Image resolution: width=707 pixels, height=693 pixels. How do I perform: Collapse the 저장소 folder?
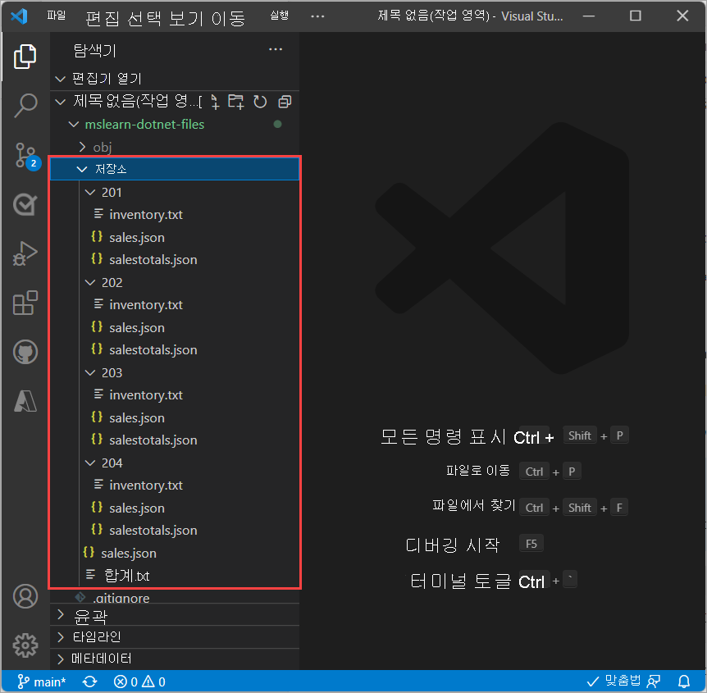(175, 169)
